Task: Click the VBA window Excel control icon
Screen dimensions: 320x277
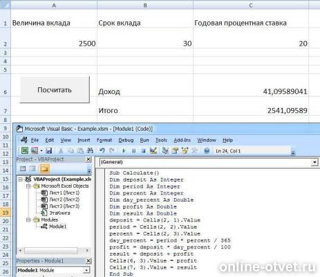Action: click(24, 140)
